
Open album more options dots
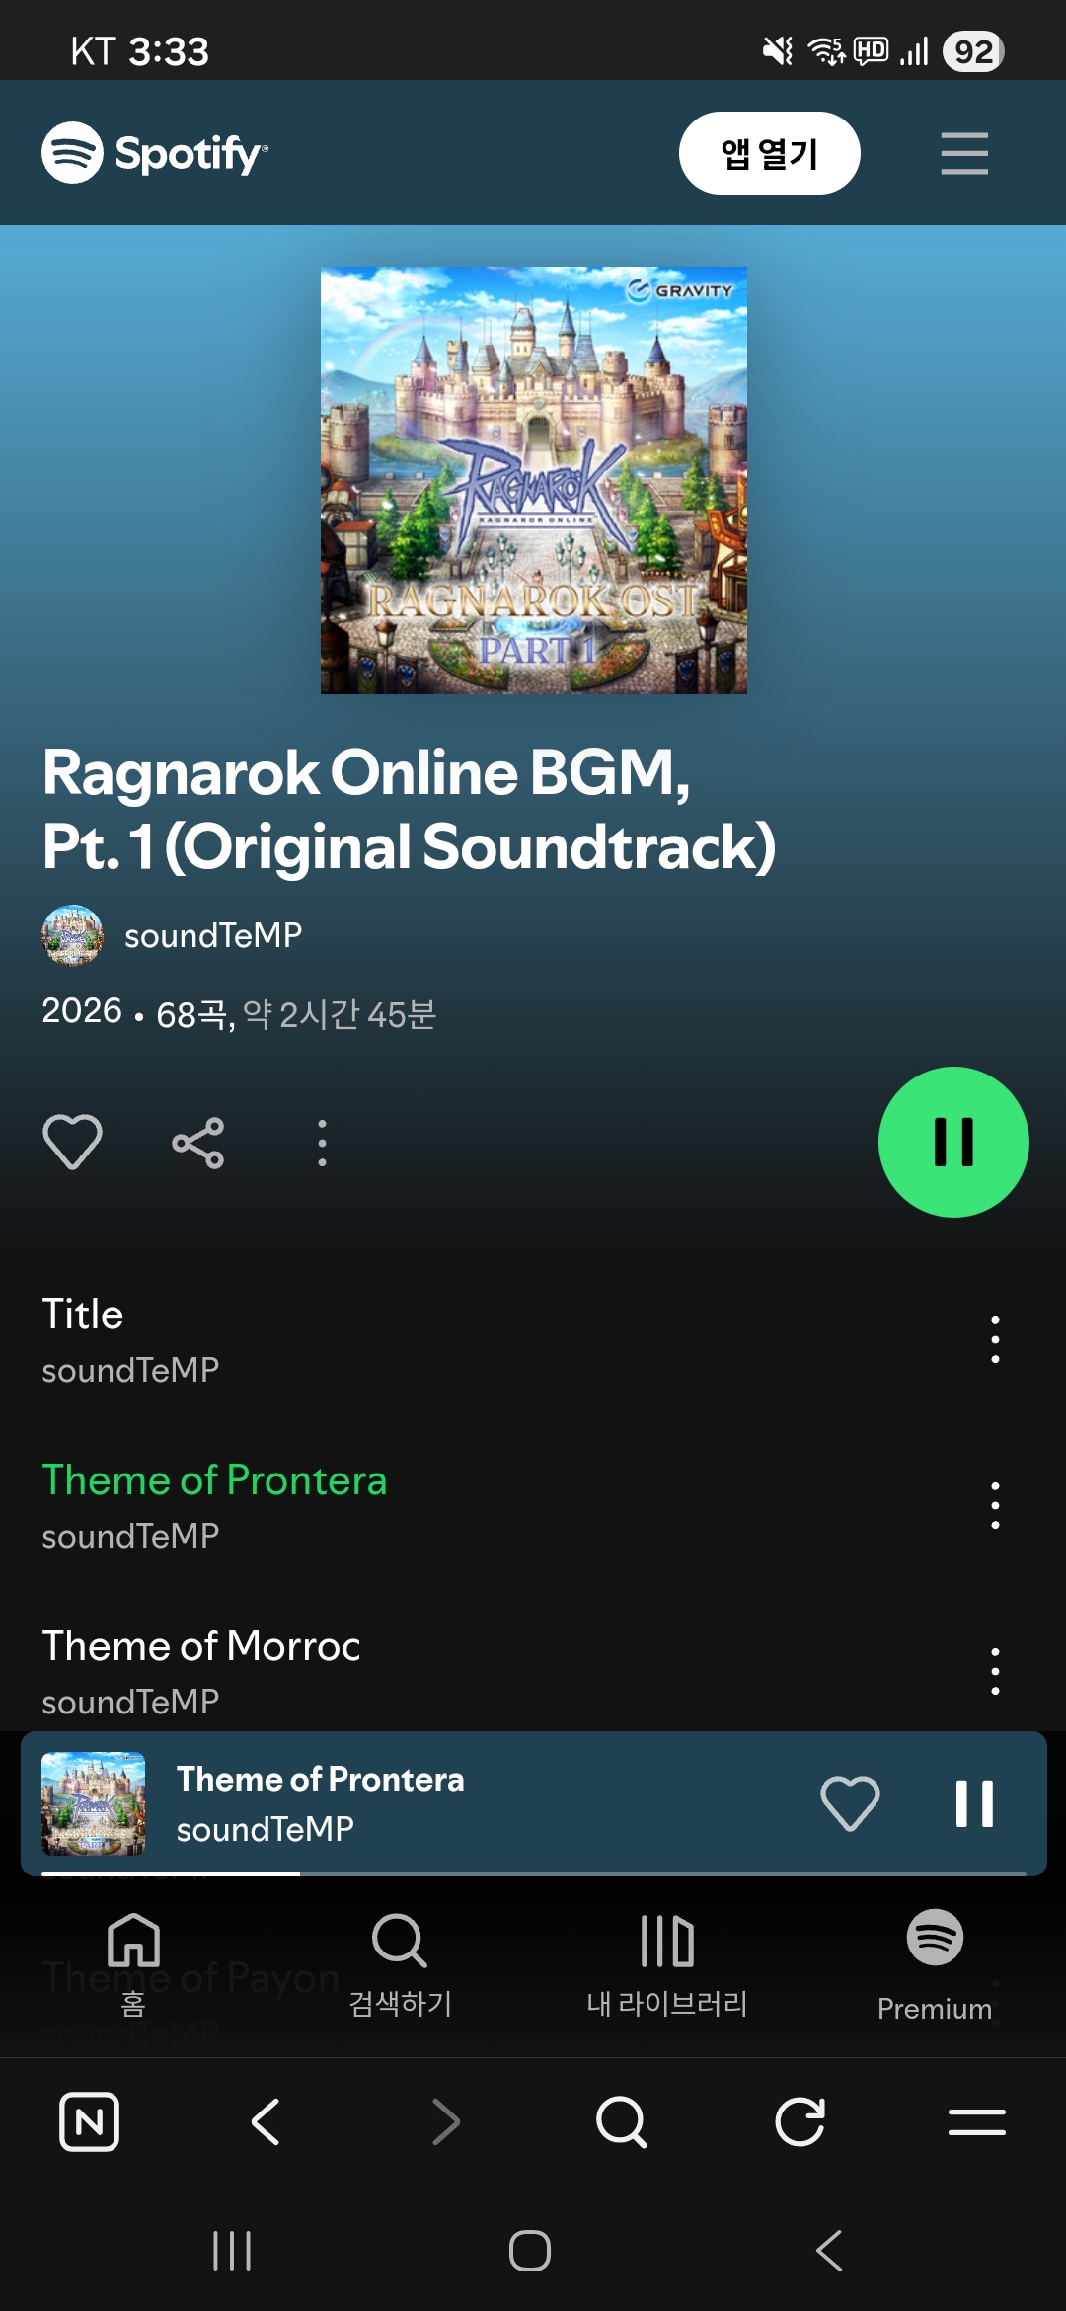point(322,1143)
